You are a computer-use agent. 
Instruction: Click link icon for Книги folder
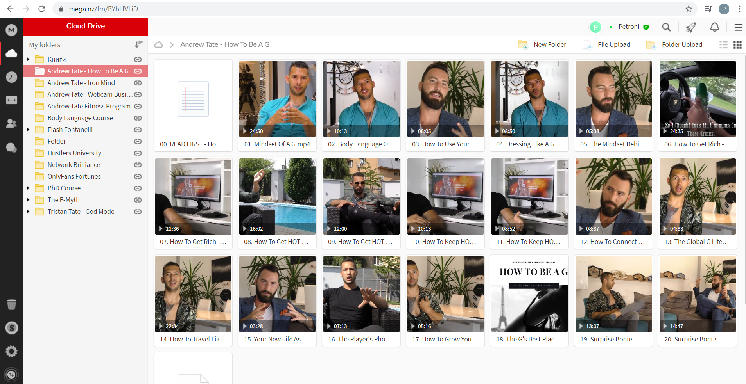point(138,59)
